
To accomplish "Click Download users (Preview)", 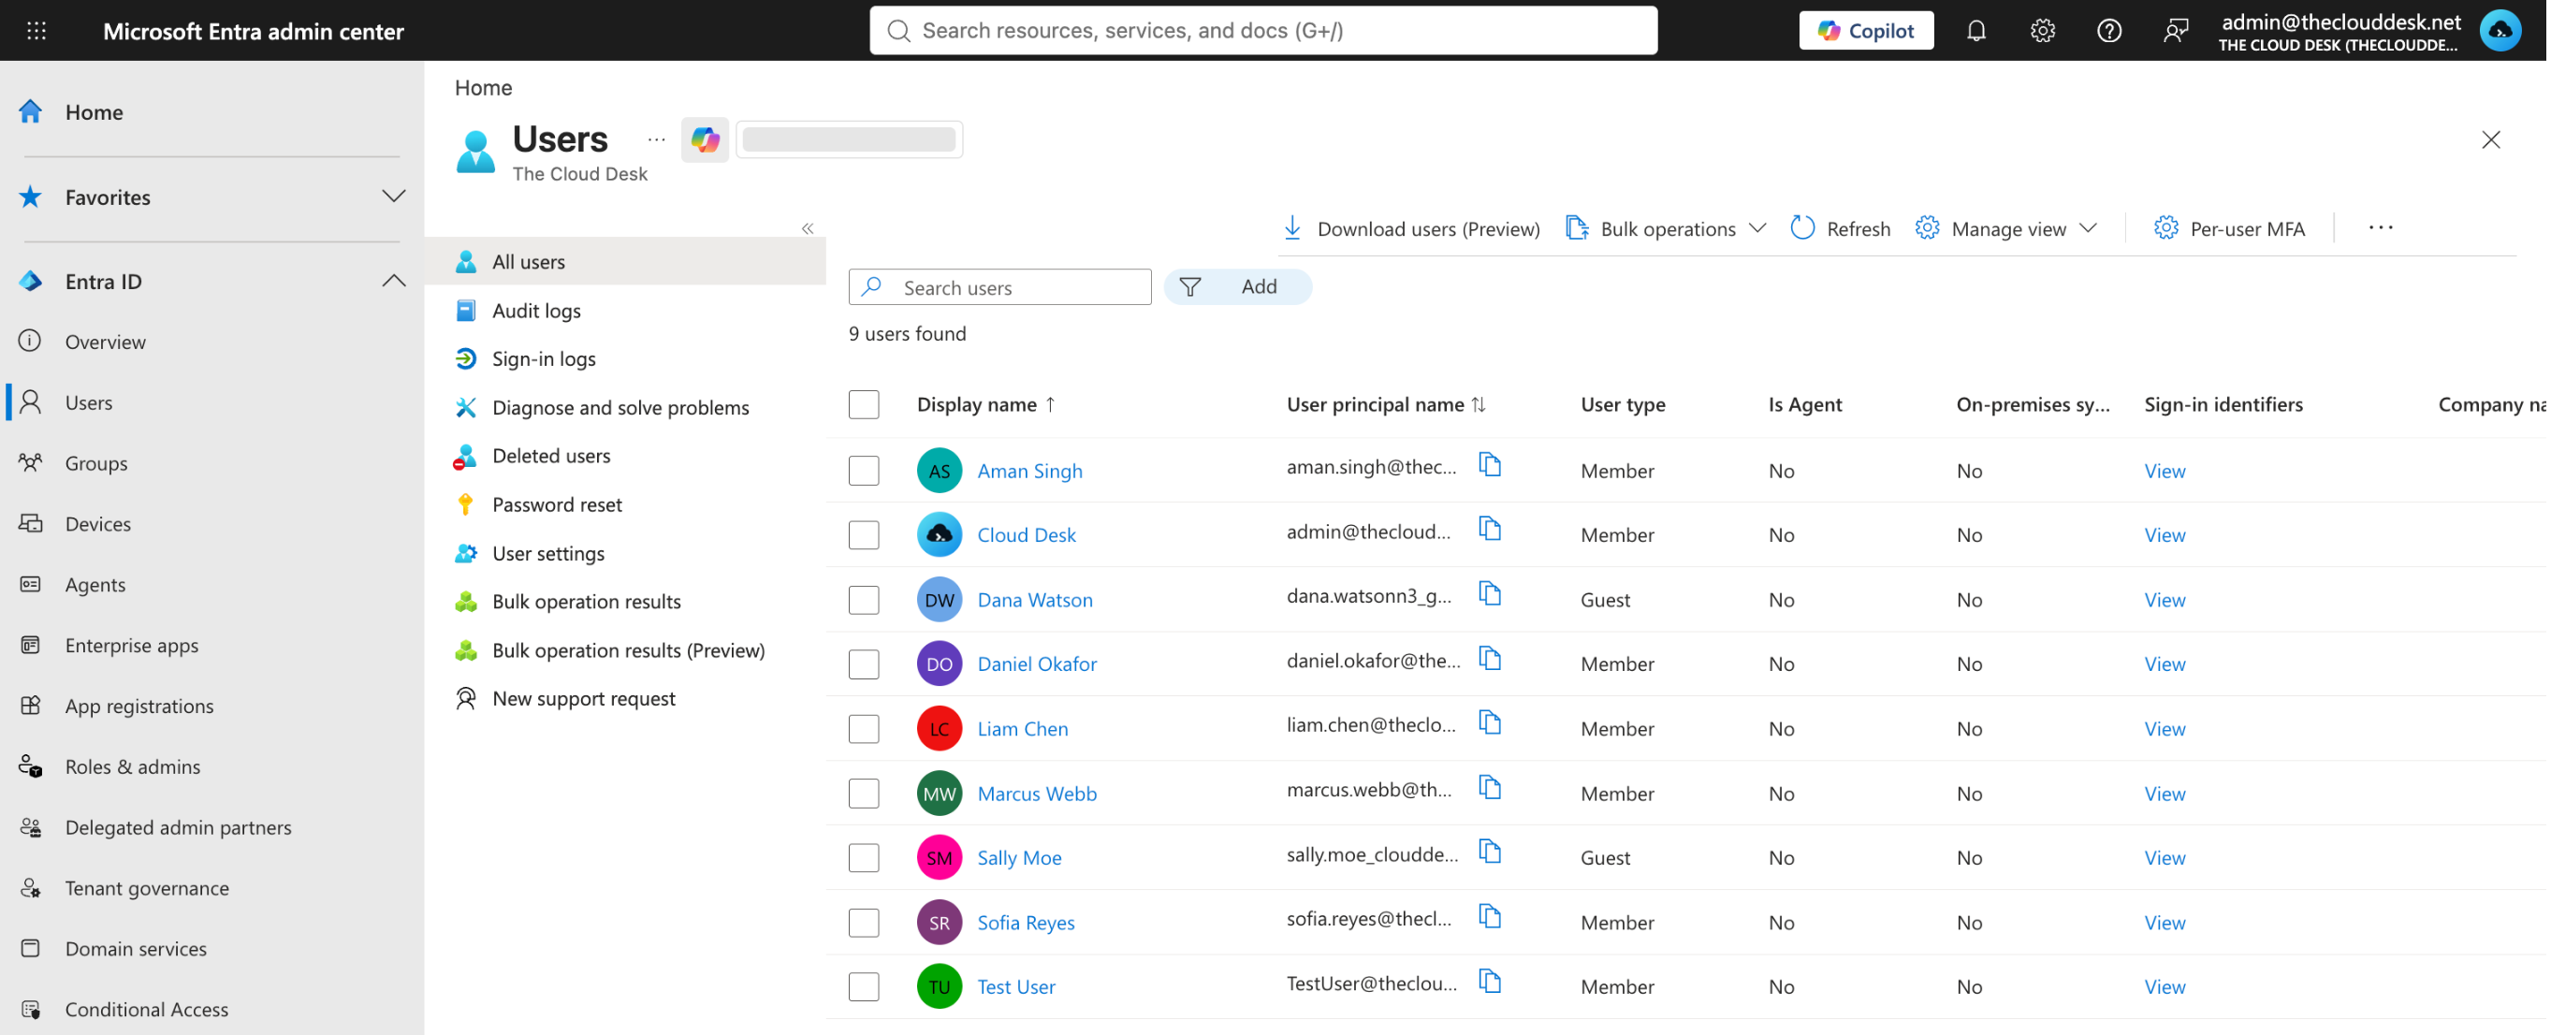I will click(1411, 228).
